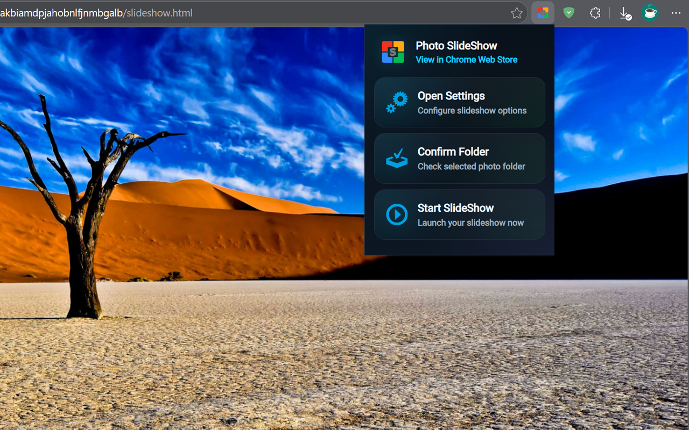Click the Photo SlideShow extension toolbar icon
Viewport: 689px width, 430px height.
pos(543,13)
